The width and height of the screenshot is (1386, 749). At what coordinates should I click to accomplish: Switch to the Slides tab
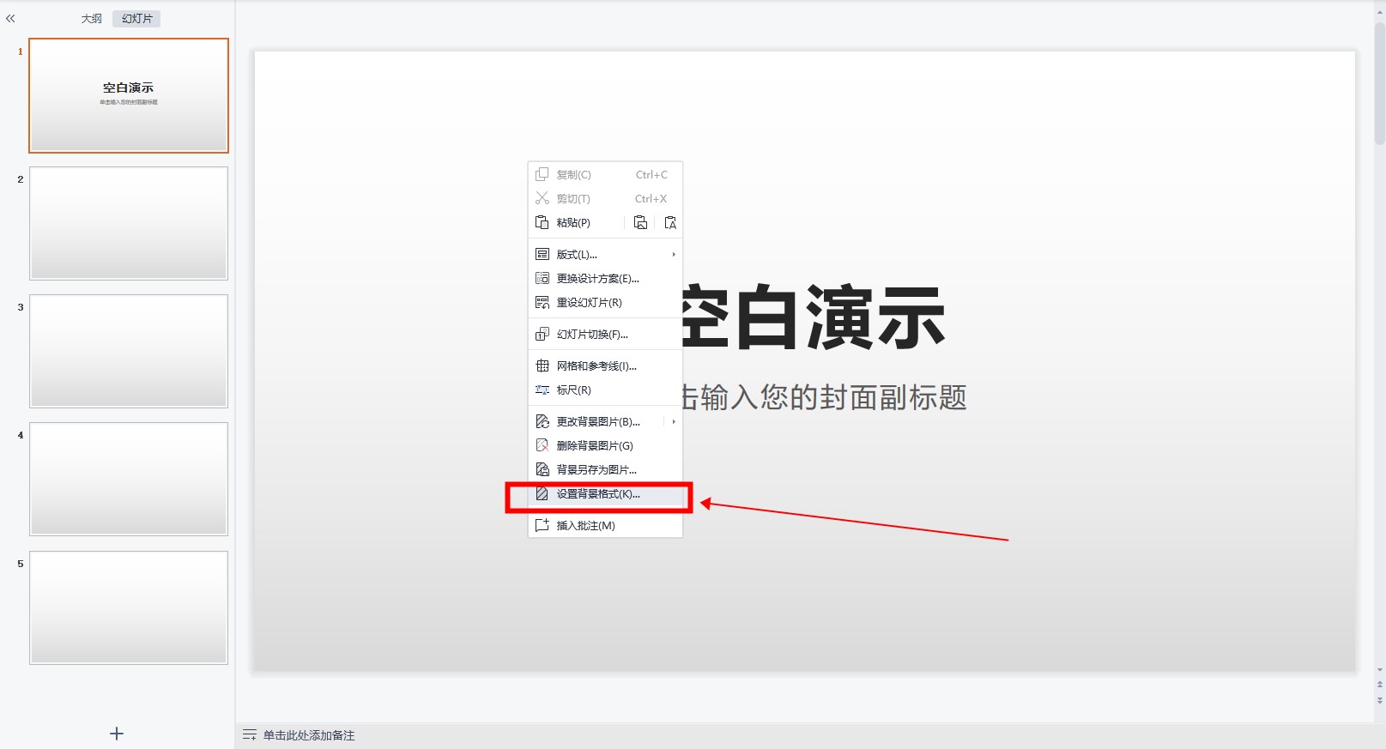(136, 19)
